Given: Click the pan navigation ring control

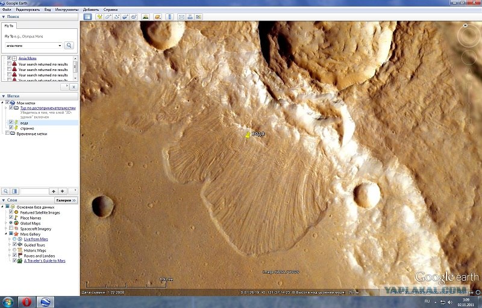Looking at the screenshot, I should (x=469, y=58).
